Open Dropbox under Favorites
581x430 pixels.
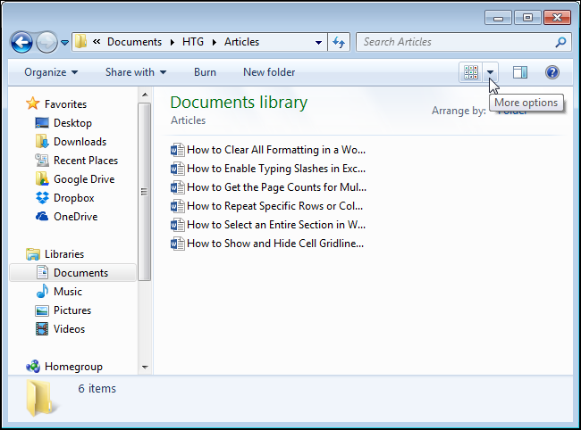pos(73,198)
